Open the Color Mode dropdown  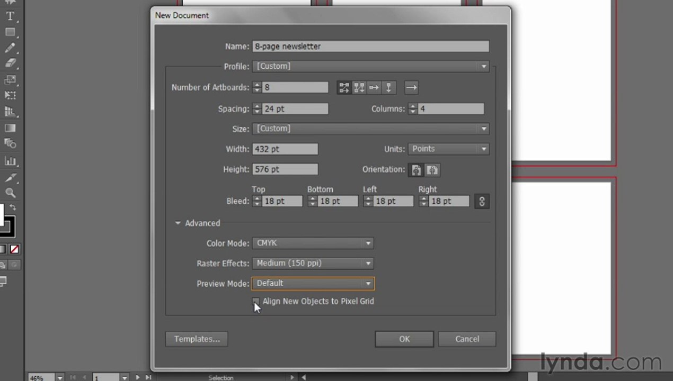[313, 243]
